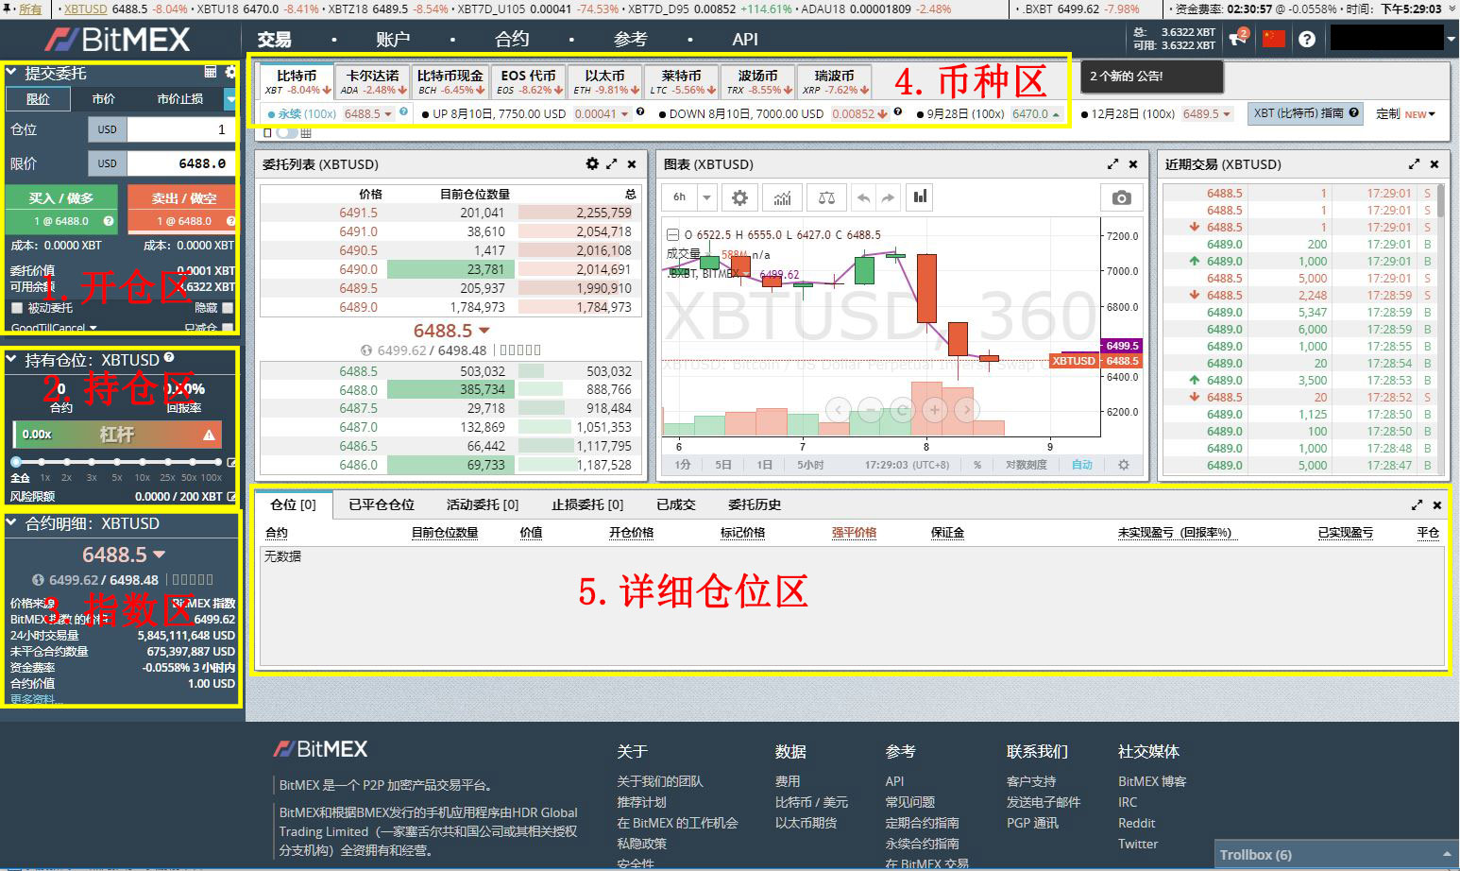Viewport: 1460px width, 871px height.
Task: Open Twitter link in footer
Action: pyautogui.click(x=1138, y=844)
